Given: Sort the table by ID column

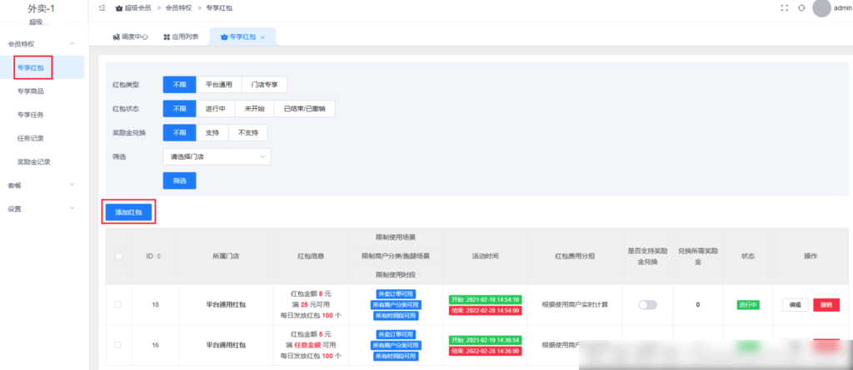Looking at the screenshot, I should pos(159,256).
